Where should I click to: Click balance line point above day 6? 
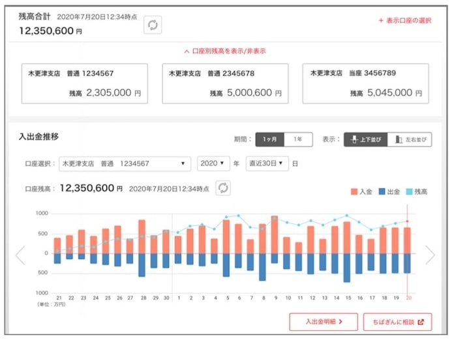(239, 216)
